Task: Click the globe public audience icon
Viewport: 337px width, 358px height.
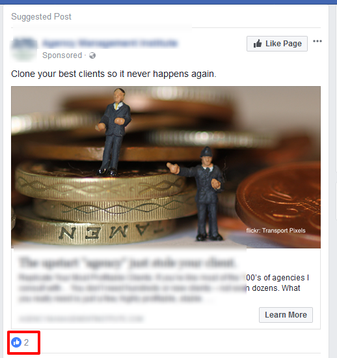Action: point(92,55)
